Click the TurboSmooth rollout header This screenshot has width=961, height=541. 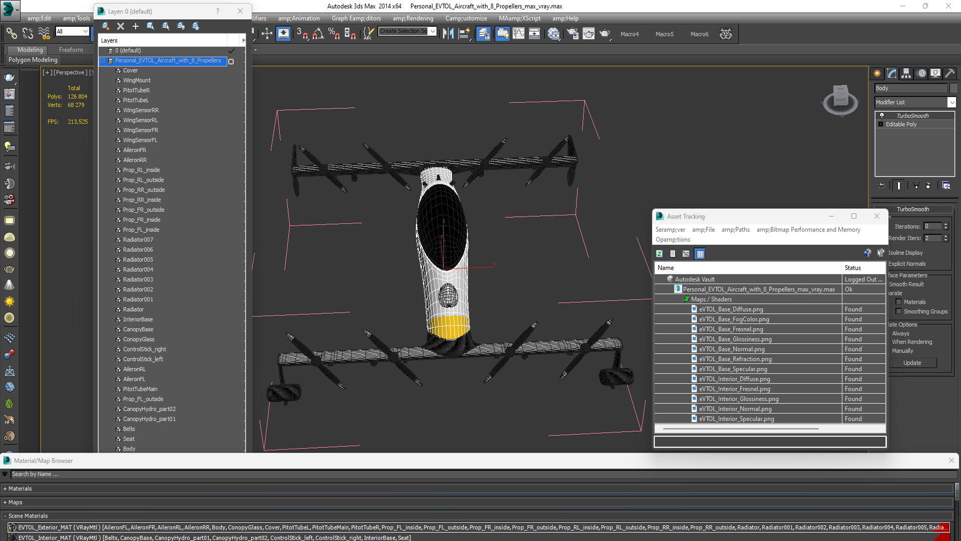912,209
